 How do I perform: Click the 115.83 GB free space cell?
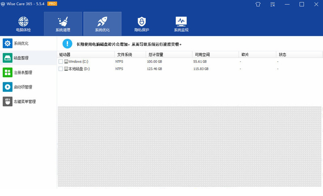(x=201, y=69)
